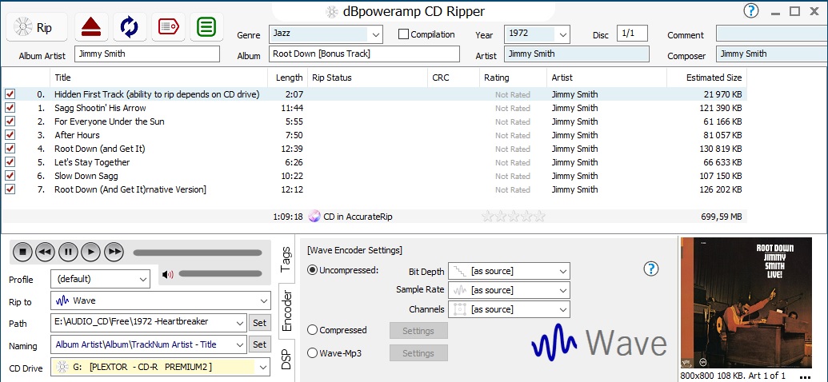Uncheck After Hours track checkbox
Image resolution: width=828 pixels, height=382 pixels.
tap(10, 135)
